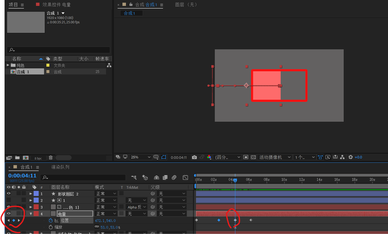
Task: Click the current time 0:00:04:11 display
Action: click(22, 176)
